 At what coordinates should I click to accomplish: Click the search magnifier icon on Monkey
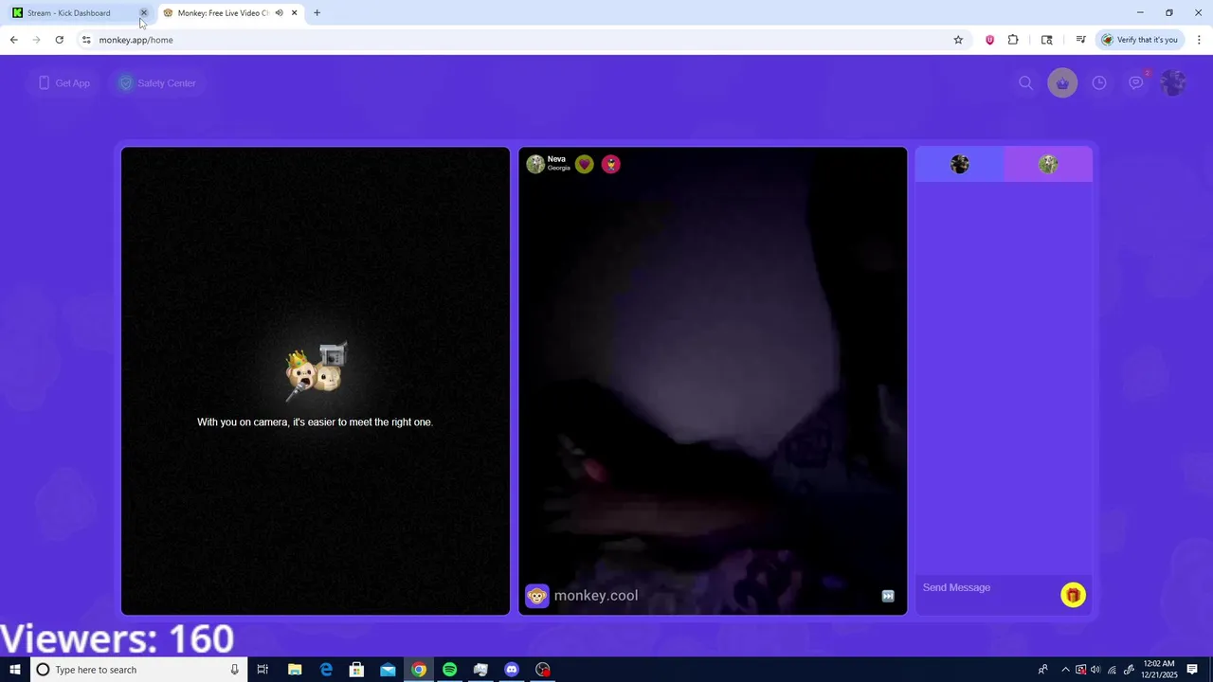(1025, 83)
